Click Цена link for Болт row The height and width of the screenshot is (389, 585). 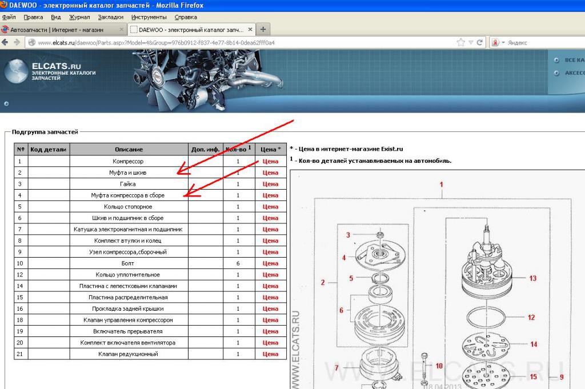click(x=270, y=263)
